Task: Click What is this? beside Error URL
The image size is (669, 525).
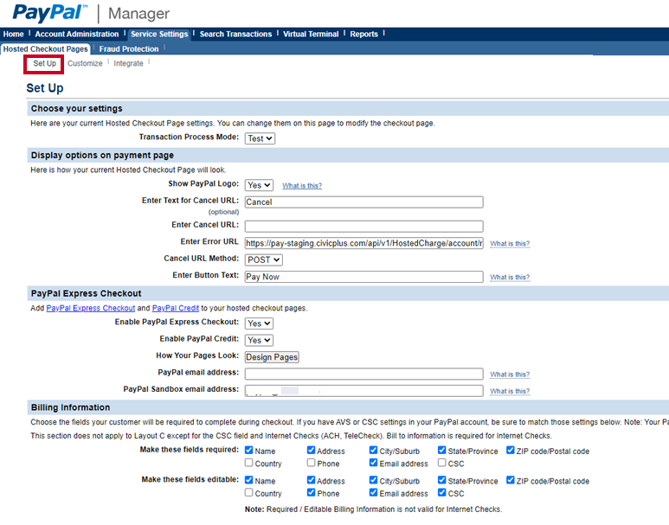Action: coord(510,244)
